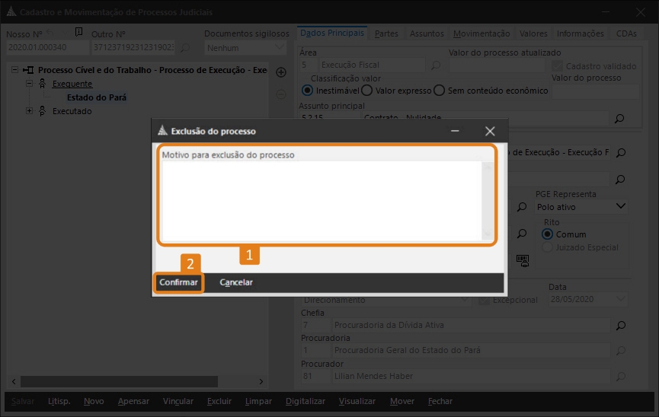Image resolution: width=659 pixels, height=417 pixels.
Task: Click the magnifier next to Assunto principal
Action: pos(620,119)
